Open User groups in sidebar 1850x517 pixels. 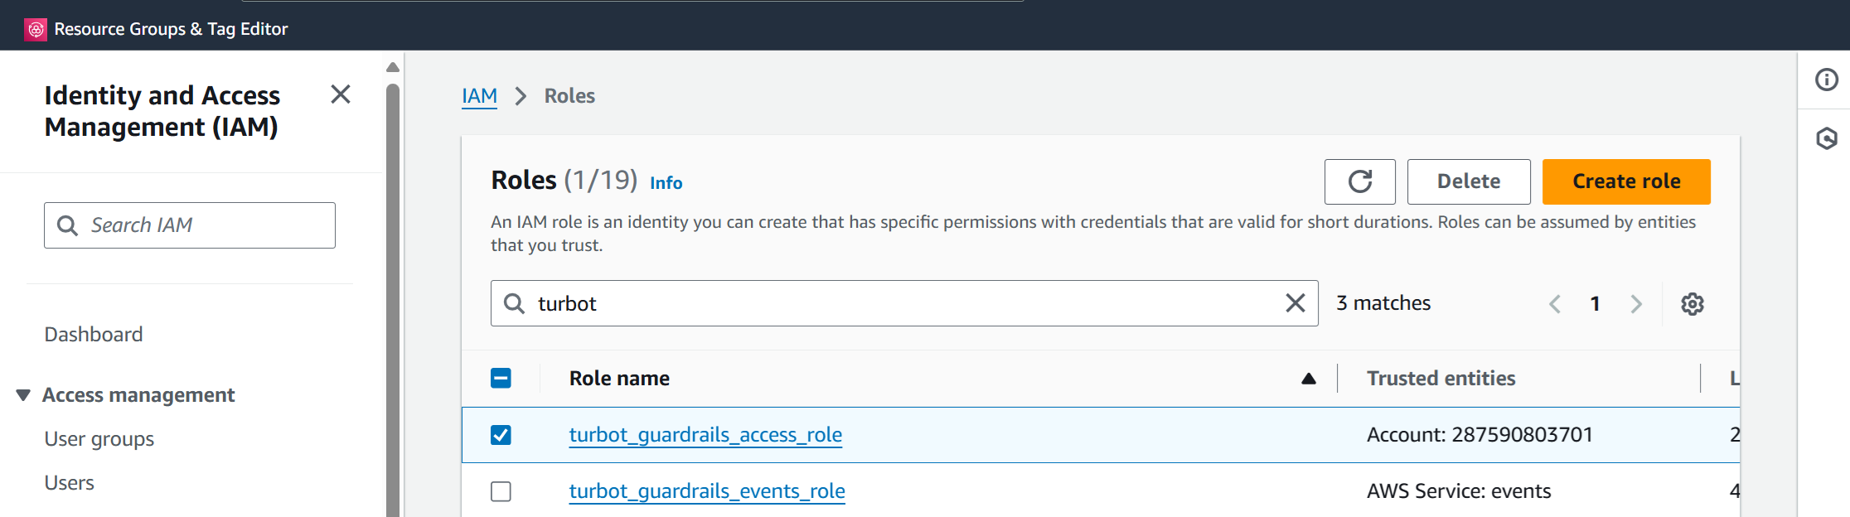tap(99, 439)
